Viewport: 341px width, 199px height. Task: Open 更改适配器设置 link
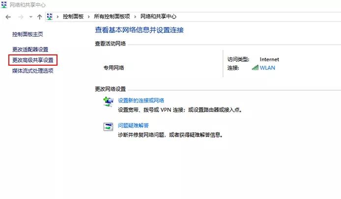click(x=30, y=50)
